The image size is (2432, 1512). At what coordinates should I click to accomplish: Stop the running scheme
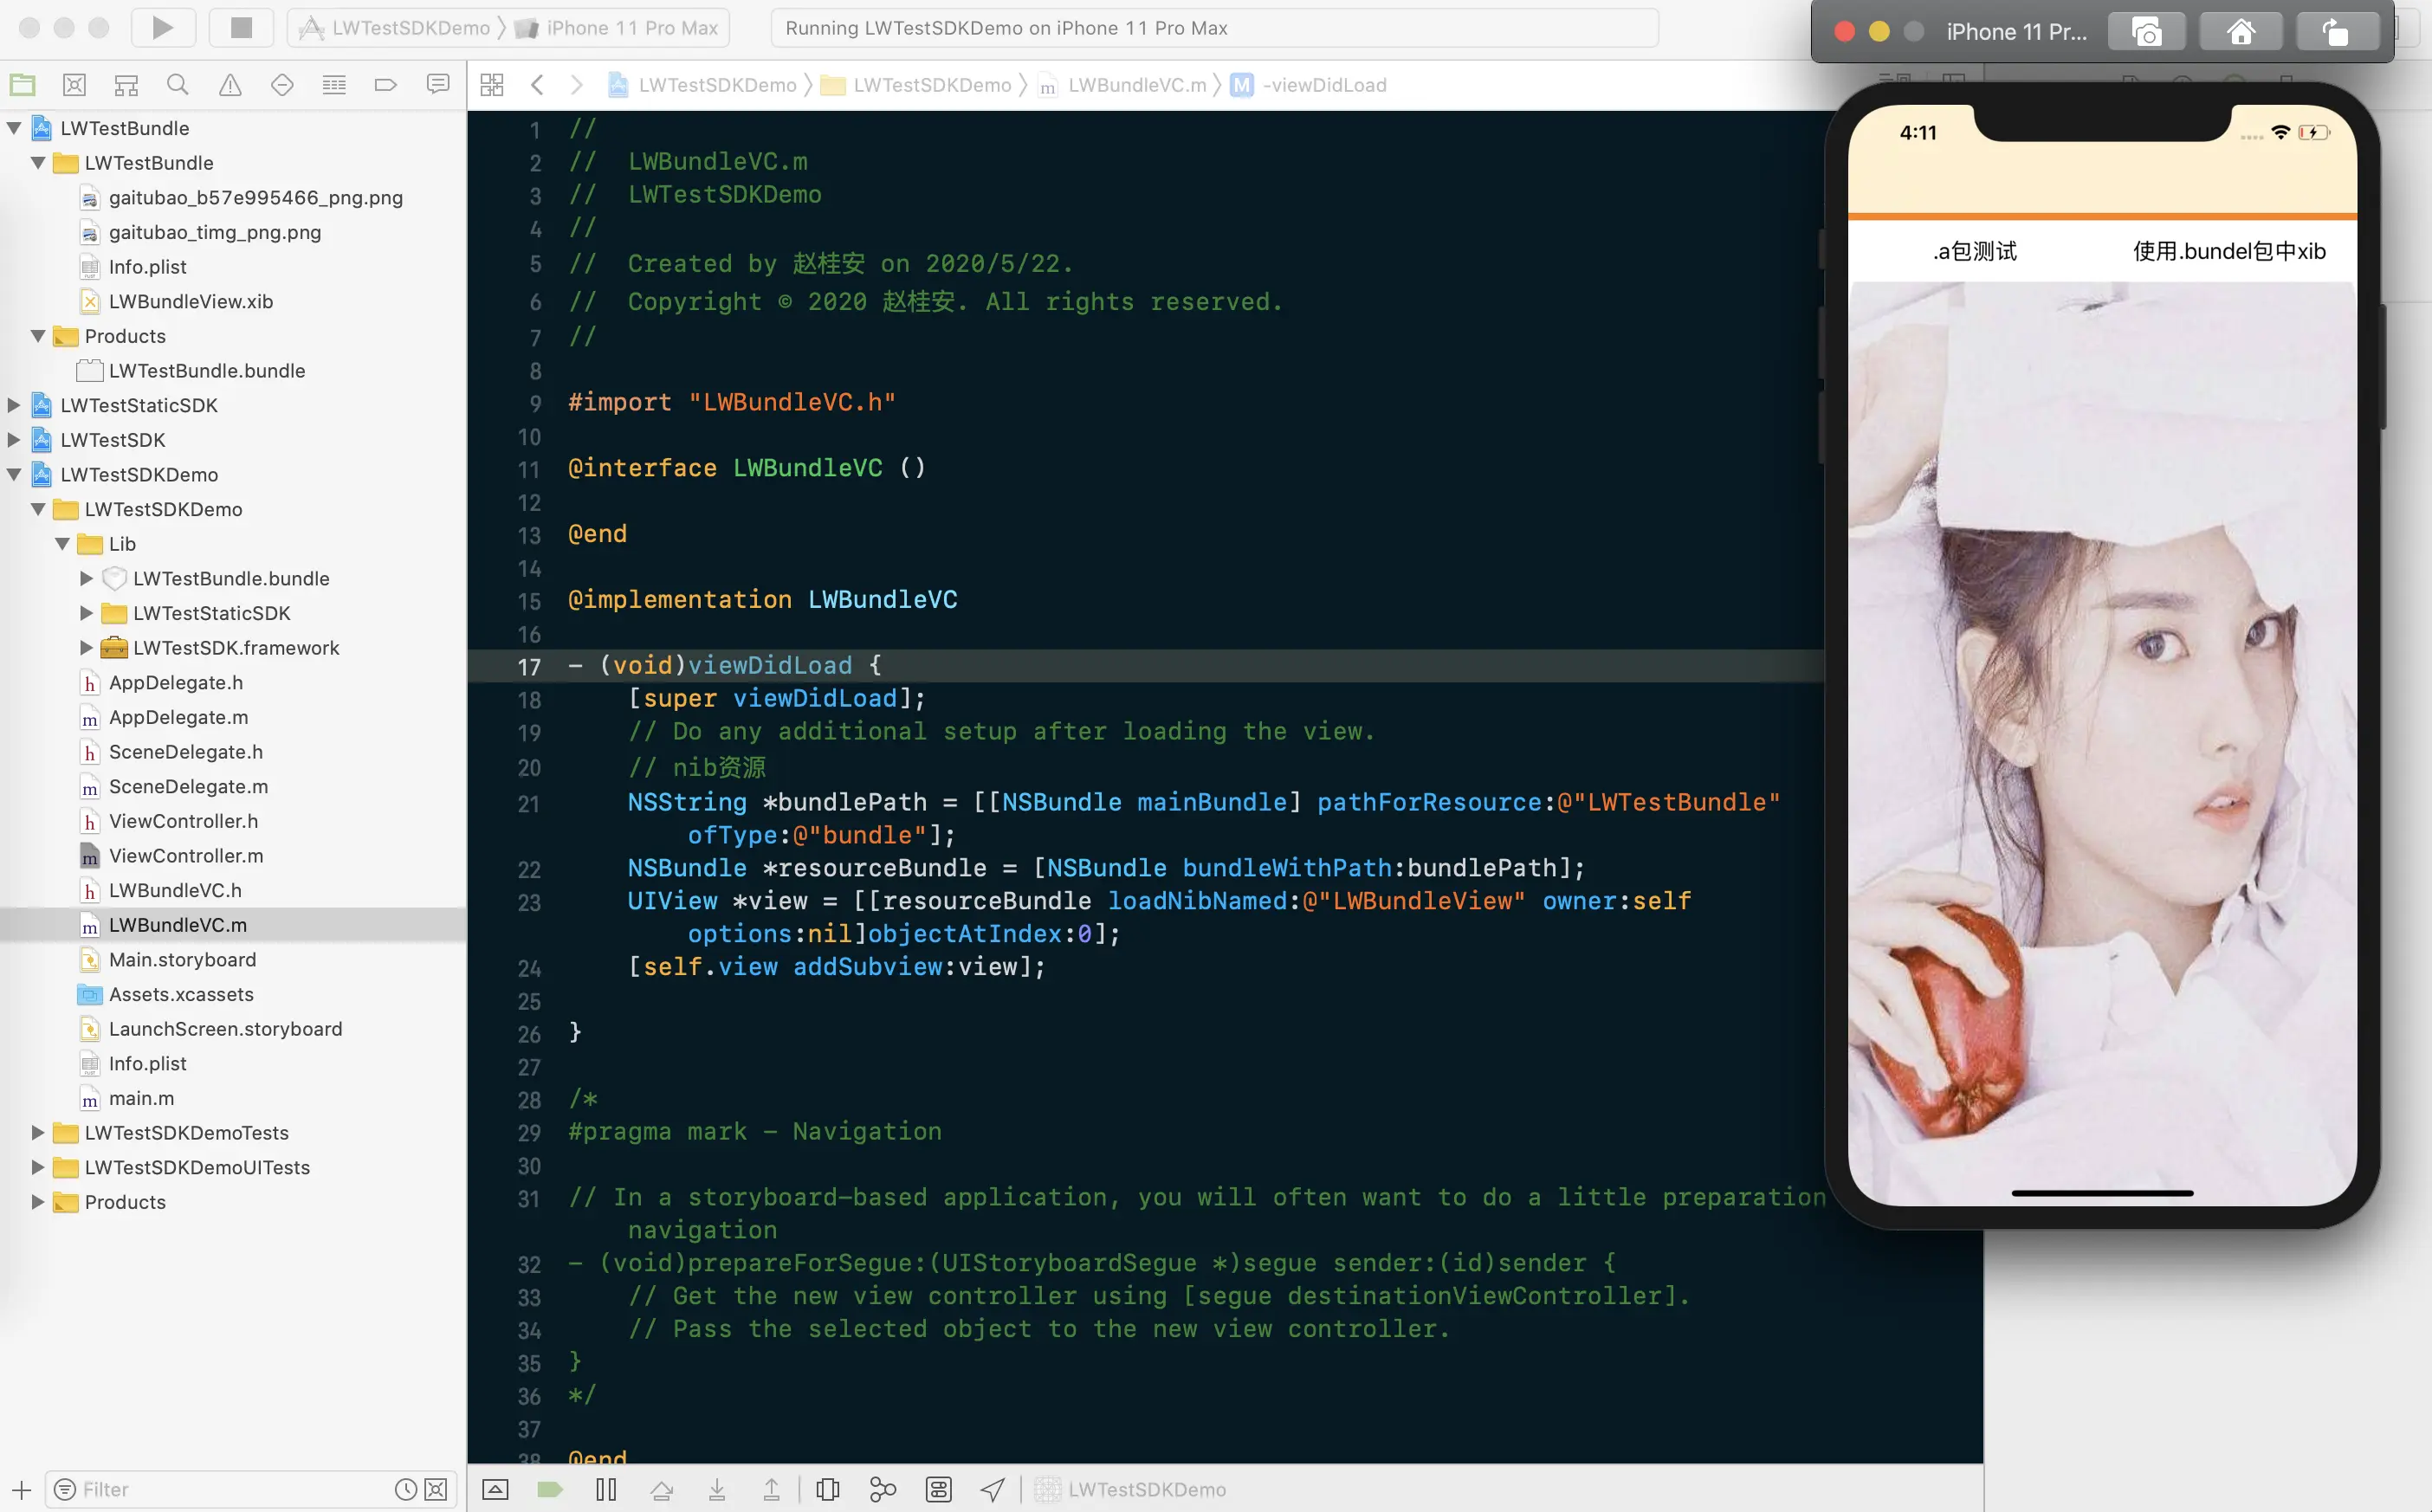click(241, 28)
